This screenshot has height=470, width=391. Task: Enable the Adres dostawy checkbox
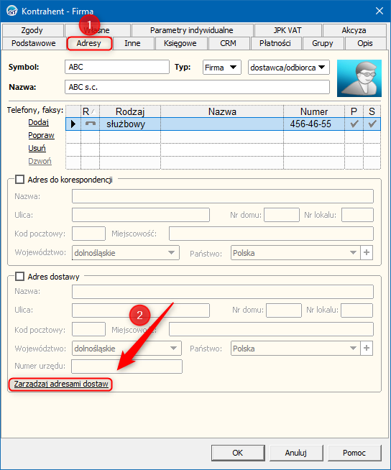coord(20,277)
